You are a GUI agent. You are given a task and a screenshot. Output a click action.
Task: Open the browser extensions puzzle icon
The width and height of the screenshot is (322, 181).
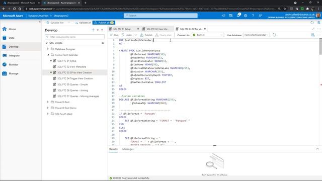[x=307, y=9]
